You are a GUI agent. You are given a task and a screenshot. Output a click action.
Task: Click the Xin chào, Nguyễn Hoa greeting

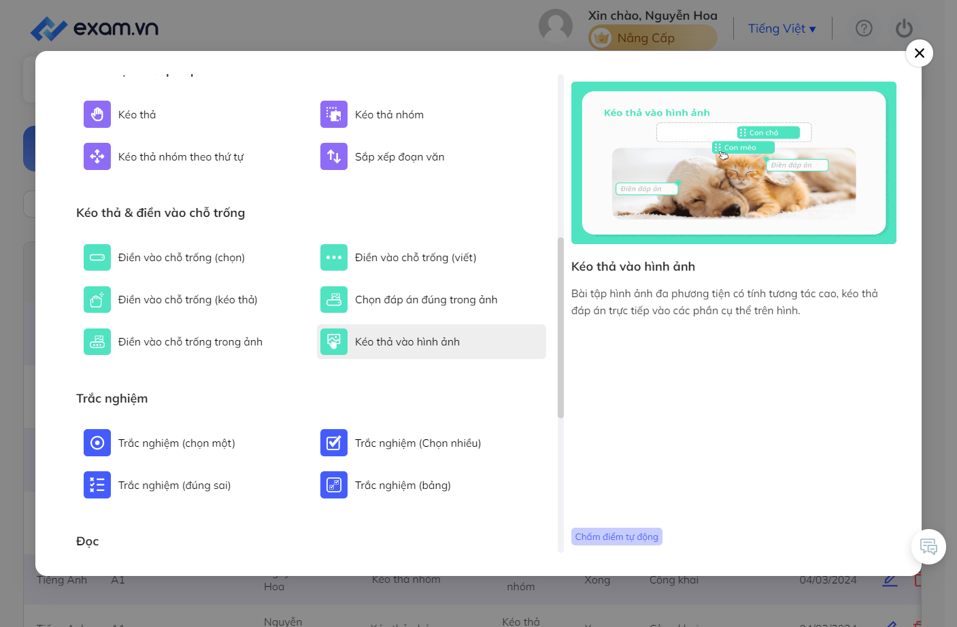pyautogui.click(x=653, y=16)
